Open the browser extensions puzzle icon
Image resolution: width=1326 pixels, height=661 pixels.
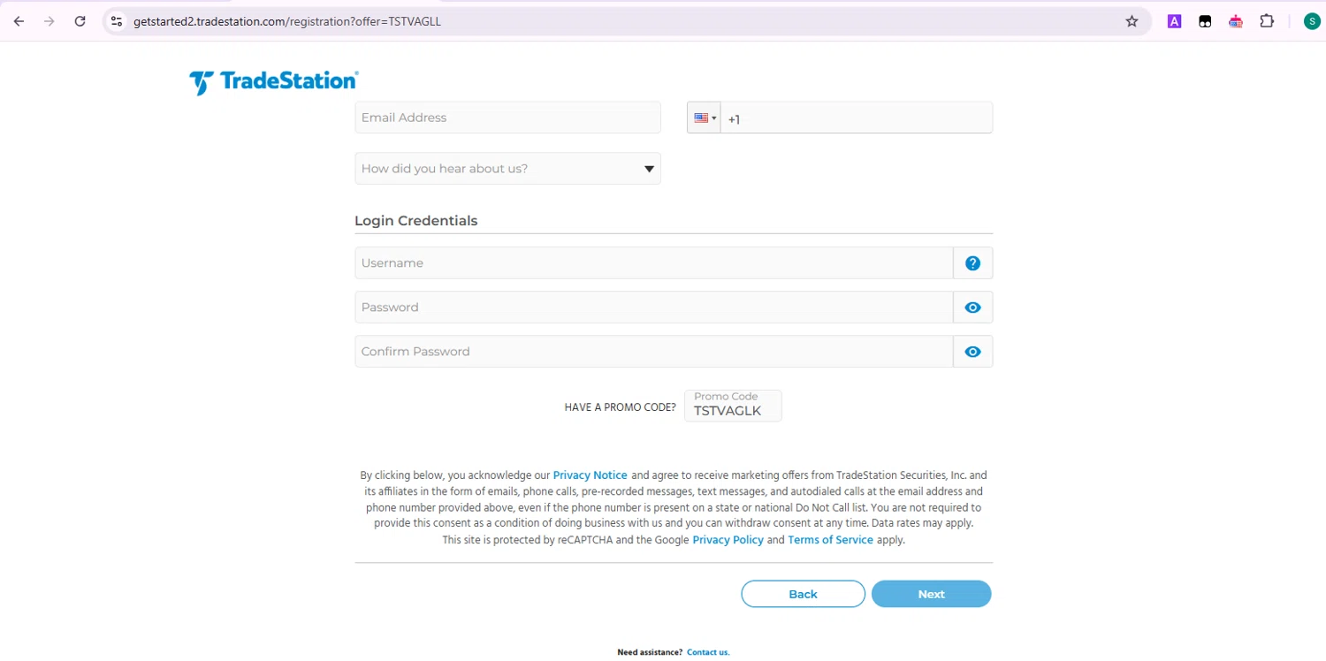[1267, 21]
